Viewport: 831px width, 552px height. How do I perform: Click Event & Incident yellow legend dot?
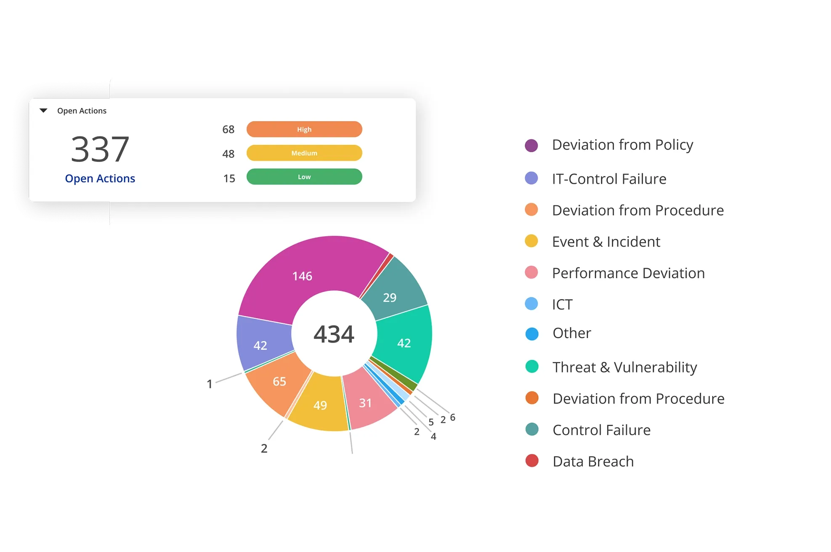pos(531,241)
